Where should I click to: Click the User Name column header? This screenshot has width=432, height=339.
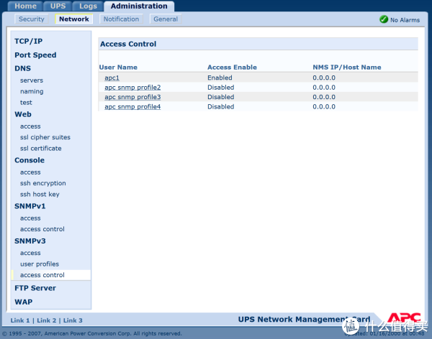[118, 68]
